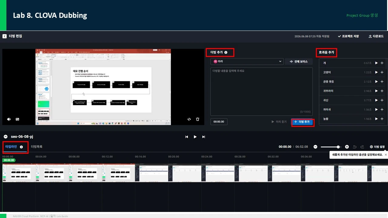The width and height of the screenshot is (388, 218).
Task: Replace the video with the refresh icon
Action: pyautogui.click(x=189, y=119)
